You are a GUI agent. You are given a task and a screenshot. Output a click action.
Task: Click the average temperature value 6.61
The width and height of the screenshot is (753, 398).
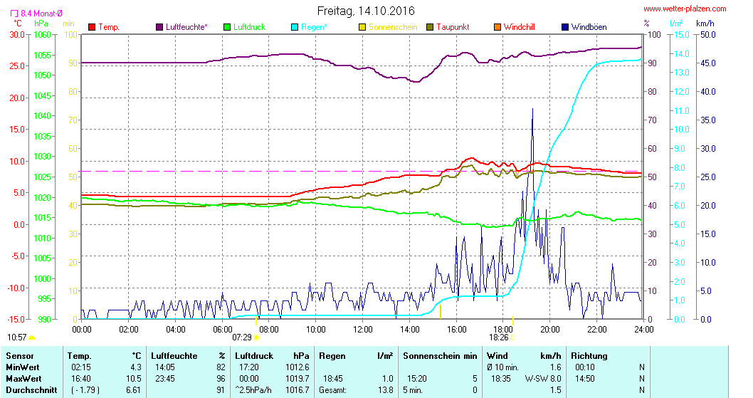(134, 390)
